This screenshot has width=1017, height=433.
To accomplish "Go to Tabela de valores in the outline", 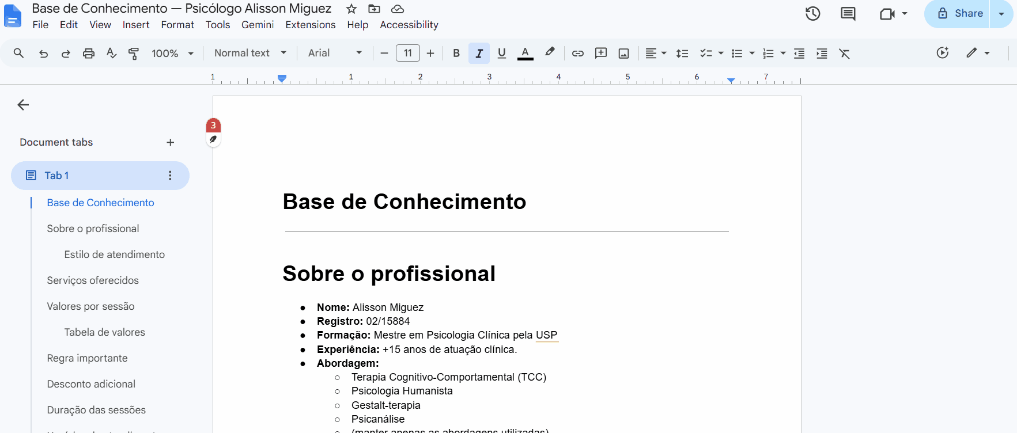I will click(x=105, y=332).
